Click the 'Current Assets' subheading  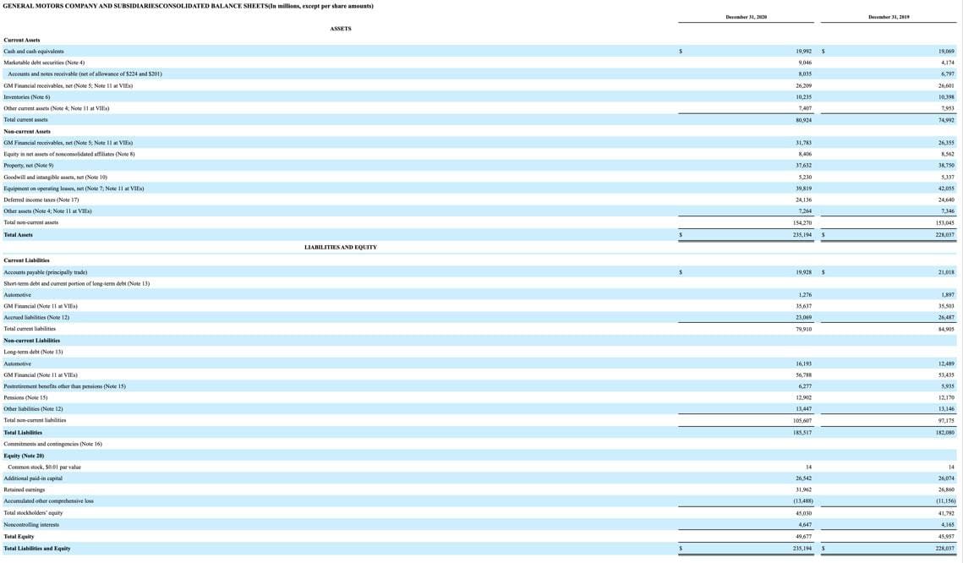[x=21, y=40]
